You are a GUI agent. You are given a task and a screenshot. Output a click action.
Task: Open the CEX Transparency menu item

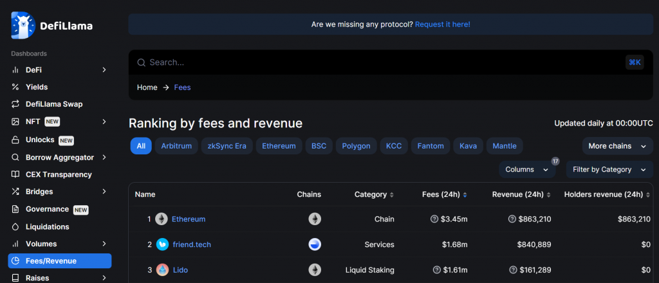tap(60, 174)
